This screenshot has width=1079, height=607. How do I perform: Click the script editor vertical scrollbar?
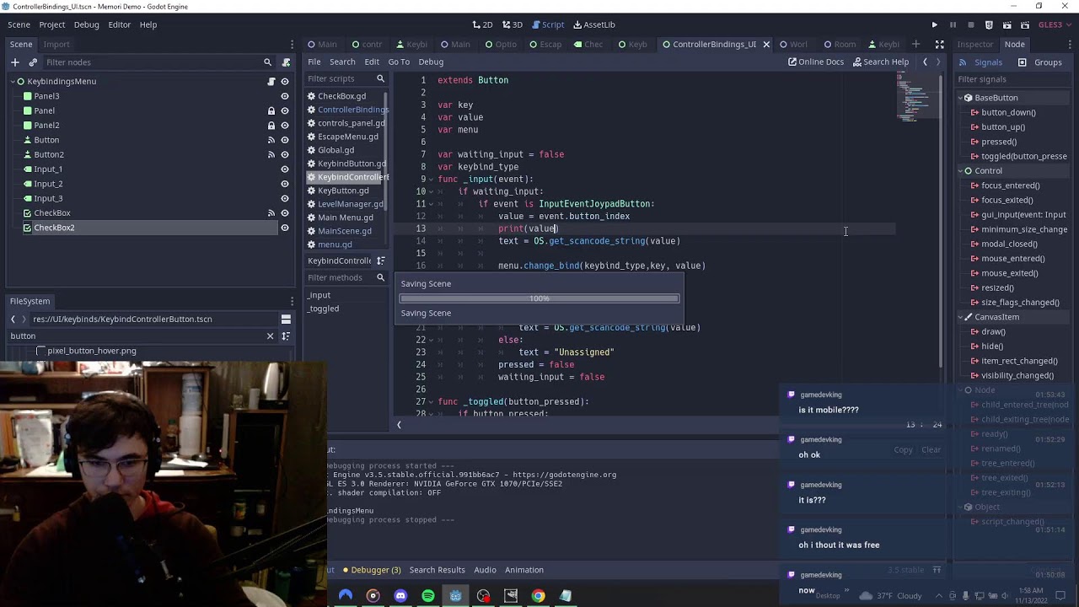(941, 219)
